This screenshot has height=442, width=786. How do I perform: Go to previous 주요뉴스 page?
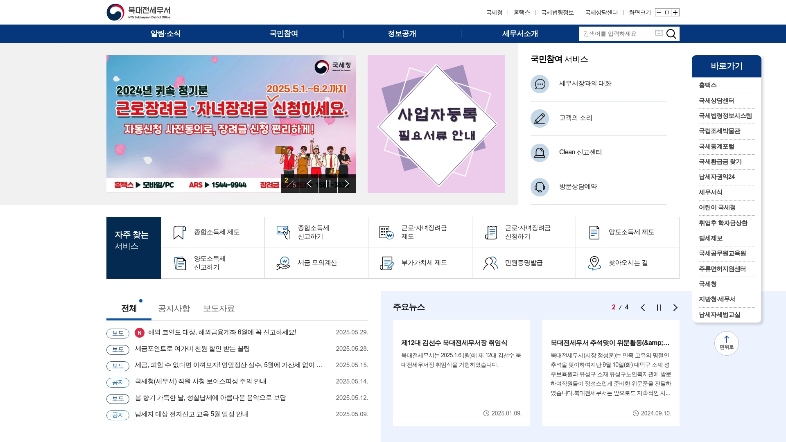pyautogui.click(x=643, y=307)
